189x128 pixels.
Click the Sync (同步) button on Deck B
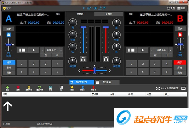click(180, 29)
